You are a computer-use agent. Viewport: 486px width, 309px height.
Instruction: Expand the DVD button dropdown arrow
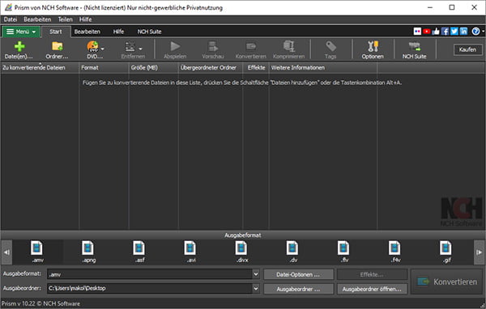pyautogui.click(x=102, y=49)
